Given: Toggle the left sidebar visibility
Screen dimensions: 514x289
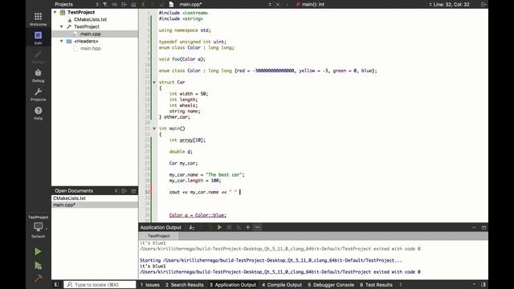Looking at the screenshot, I should 56,285.
